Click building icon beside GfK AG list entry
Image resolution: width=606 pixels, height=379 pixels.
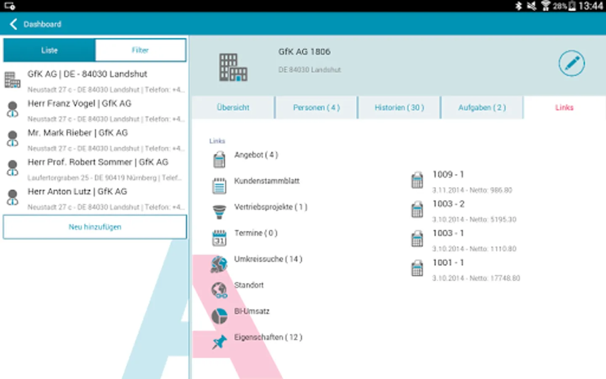12,80
